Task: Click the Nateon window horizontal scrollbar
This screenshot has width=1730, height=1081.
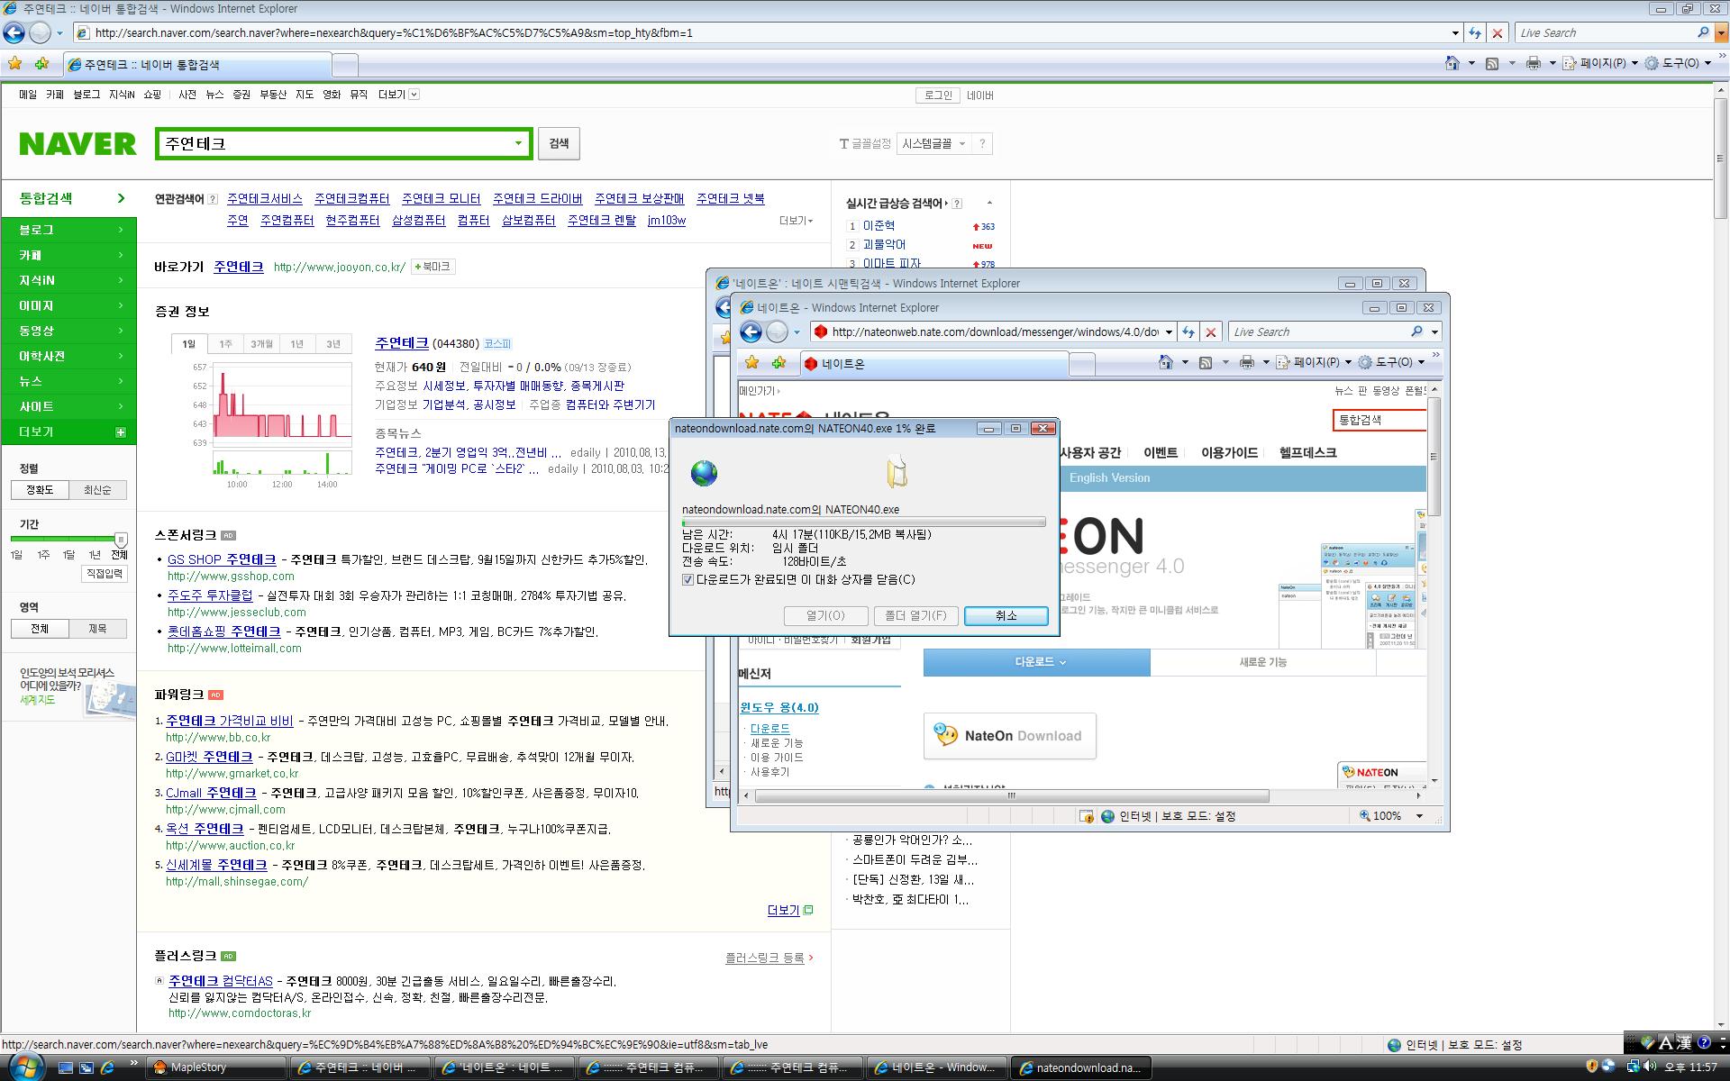Action: (x=1011, y=796)
